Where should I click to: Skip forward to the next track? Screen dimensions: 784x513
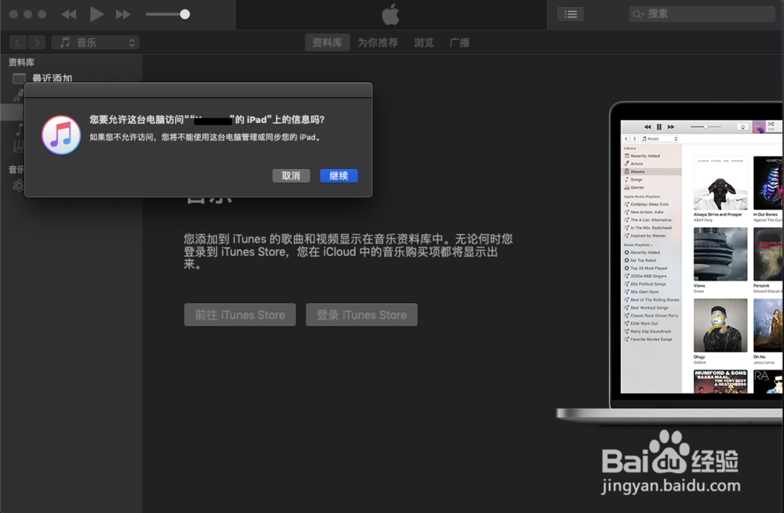pos(123,14)
